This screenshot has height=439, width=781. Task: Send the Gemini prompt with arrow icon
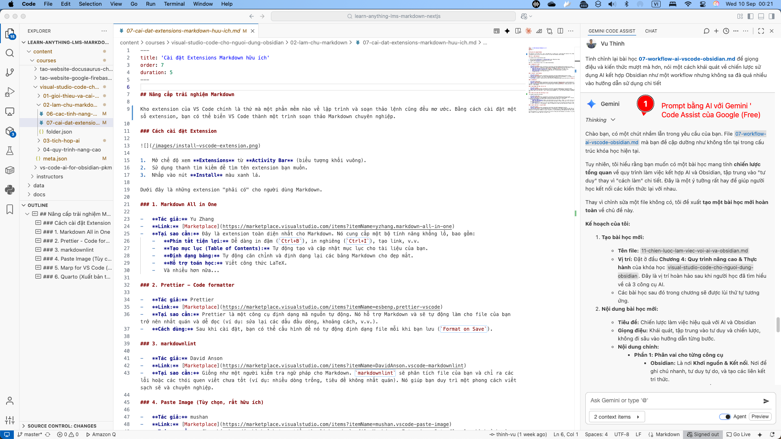point(766,401)
